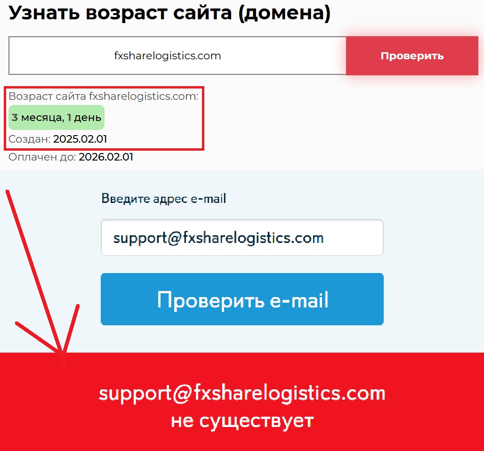Screen dimensions: 484x451
Task: Click the heading words Узнать возраст сайта
Action: 120,13
